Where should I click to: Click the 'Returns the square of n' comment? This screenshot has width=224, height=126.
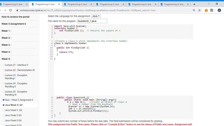[104, 30]
